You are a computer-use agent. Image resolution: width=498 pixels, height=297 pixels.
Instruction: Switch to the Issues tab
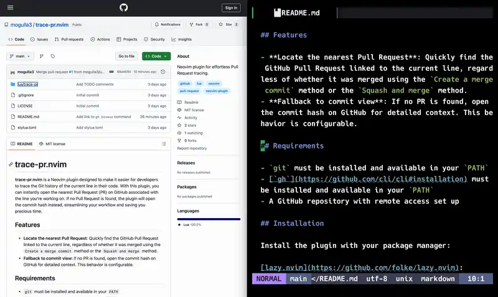[x=39, y=39]
